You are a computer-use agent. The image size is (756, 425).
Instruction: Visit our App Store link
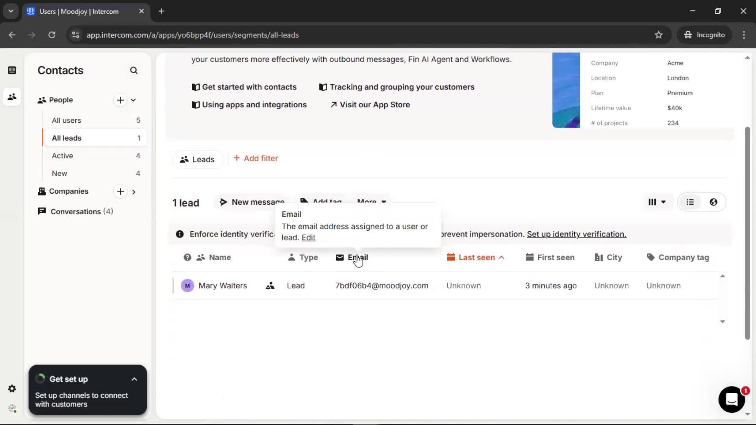tap(370, 105)
